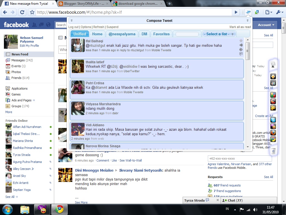The image size is (286, 215).
Task: Open the Favorites tab
Action: [161, 34]
